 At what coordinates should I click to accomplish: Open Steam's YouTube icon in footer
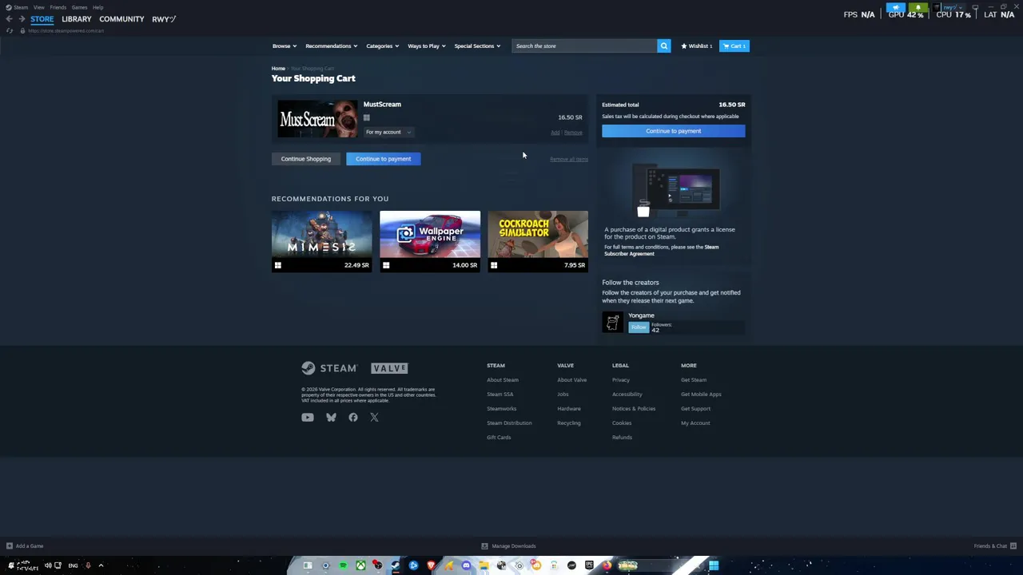click(308, 417)
